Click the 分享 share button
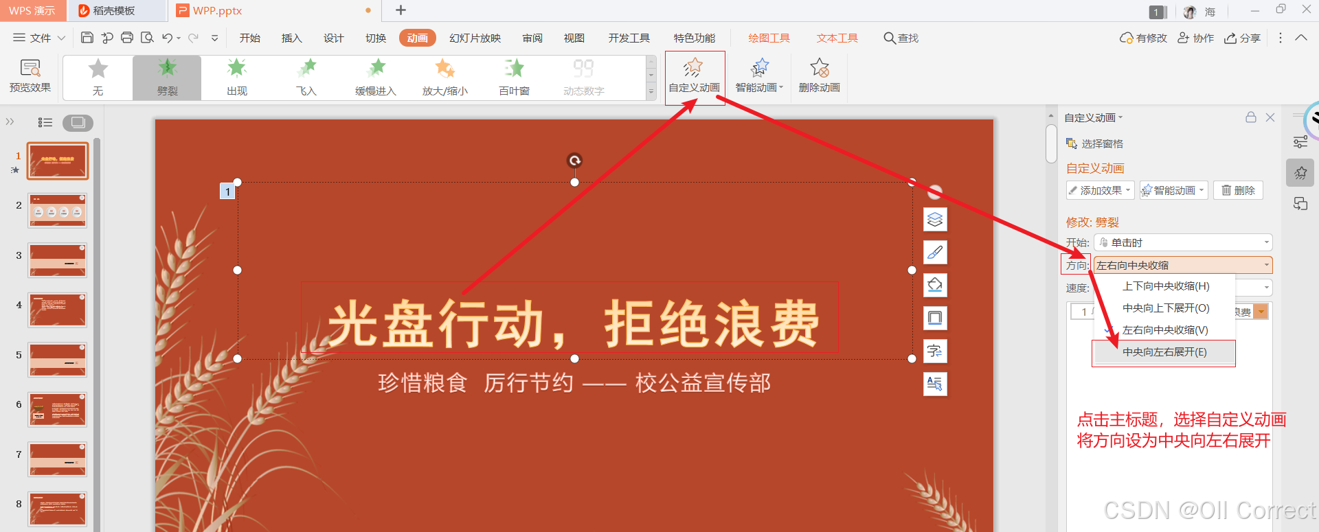 [x=1243, y=38]
